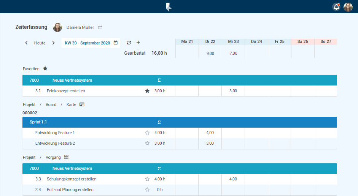This screenshot has width=358, height=196.
Task: Click the app logo in the top bar
Action: point(169,7)
